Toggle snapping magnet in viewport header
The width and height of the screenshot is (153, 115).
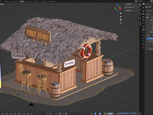[60, 114]
